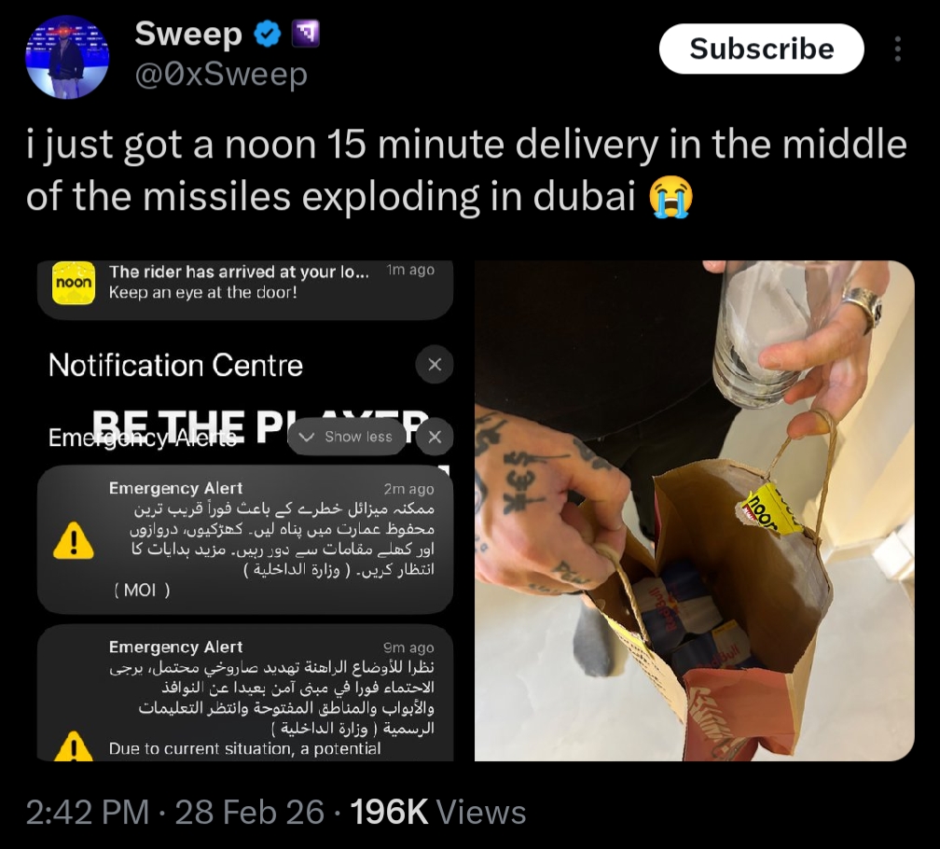Clear the Emergency Alerts group with X
This screenshot has width=940, height=849.
[x=435, y=437]
